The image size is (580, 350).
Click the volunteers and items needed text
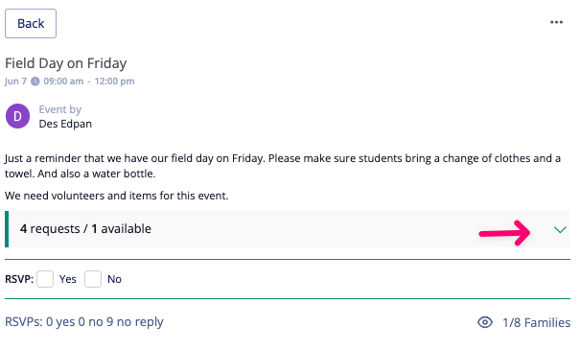[117, 196]
